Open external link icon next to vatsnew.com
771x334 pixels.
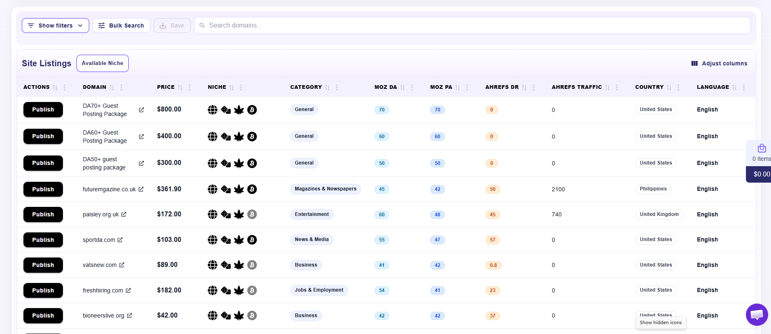pyautogui.click(x=122, y=265)
